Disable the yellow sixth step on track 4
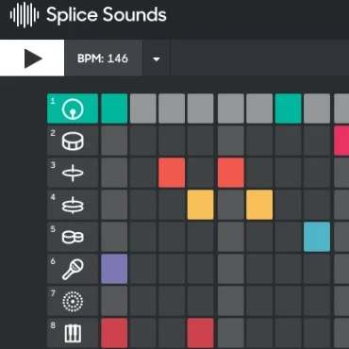The image size is (349, 349). [x=259, y=205]
